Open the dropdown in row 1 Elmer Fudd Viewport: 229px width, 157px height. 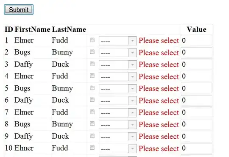point(118,41)
